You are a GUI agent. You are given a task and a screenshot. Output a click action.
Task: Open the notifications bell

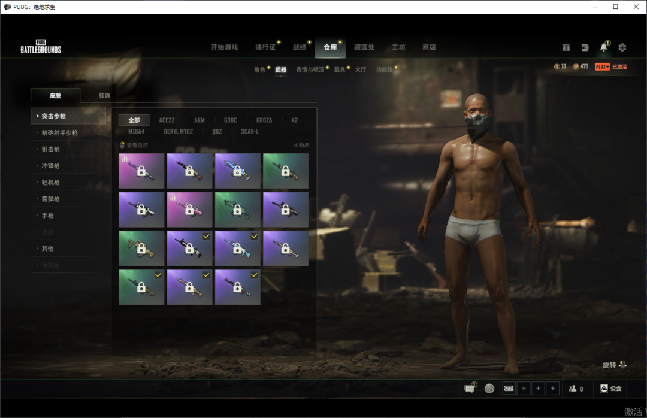tap(604, 47)
